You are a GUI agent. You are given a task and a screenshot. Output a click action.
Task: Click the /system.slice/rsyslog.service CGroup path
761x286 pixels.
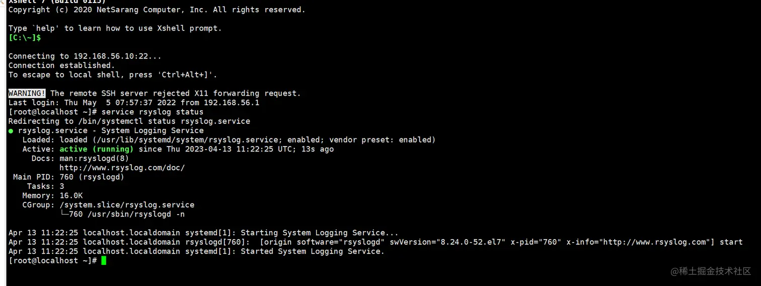(127, 205)
